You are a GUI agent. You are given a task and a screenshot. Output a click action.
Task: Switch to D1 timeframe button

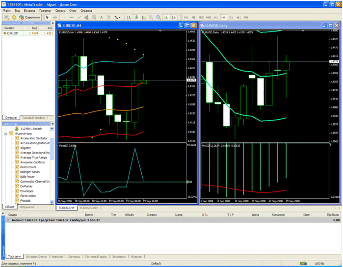231,17
